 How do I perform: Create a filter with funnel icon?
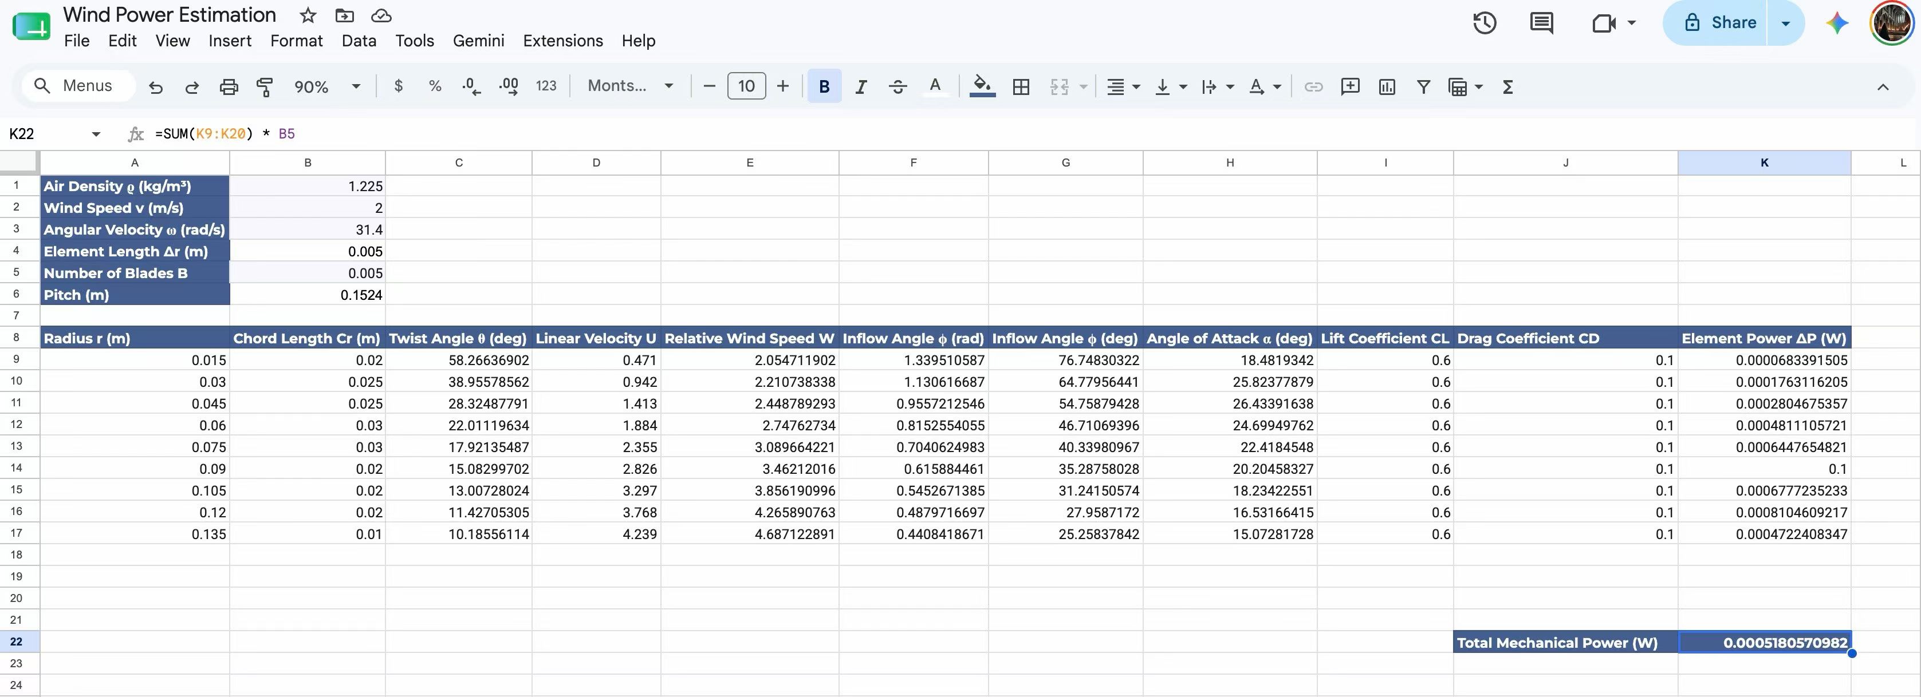tap(1423, 86)
